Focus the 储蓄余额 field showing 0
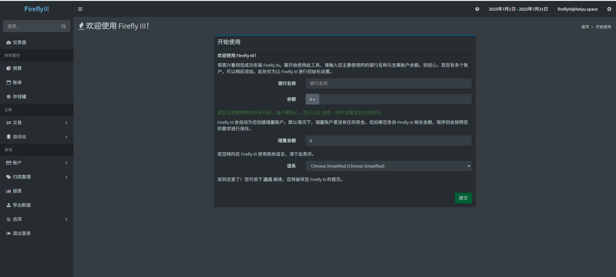The height and width of the screenshot is (277, 616). pos(388,141)
